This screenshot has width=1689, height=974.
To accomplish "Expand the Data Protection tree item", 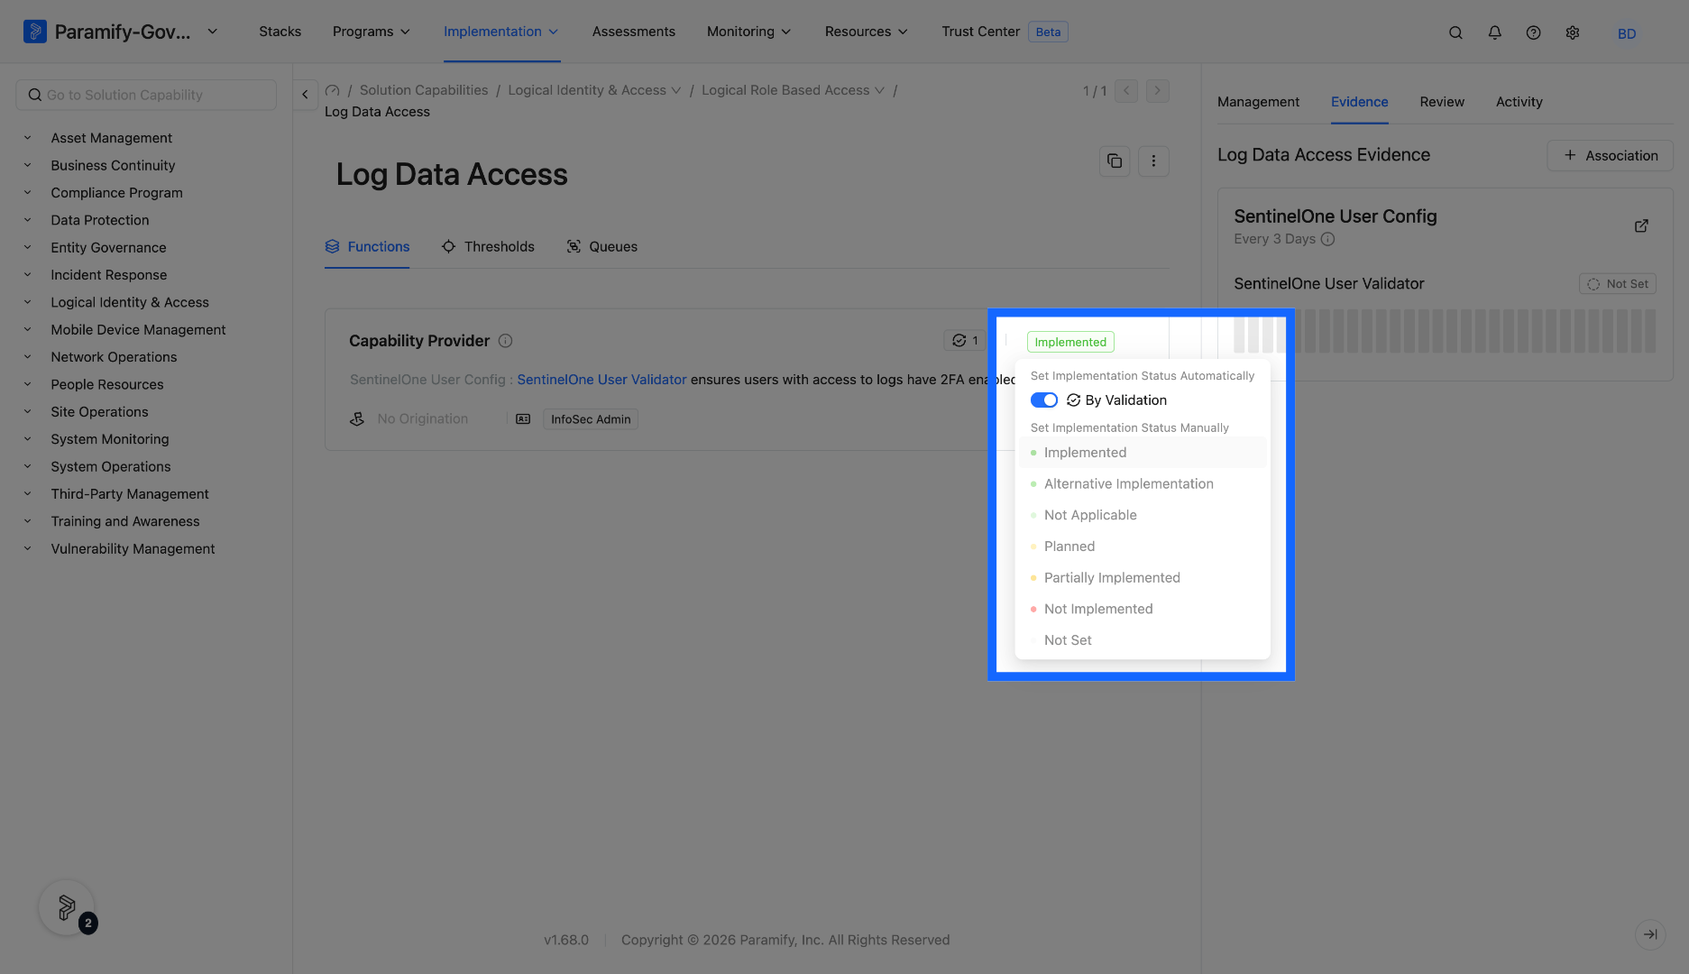I will pyautogui.click(x=27, y=220).
